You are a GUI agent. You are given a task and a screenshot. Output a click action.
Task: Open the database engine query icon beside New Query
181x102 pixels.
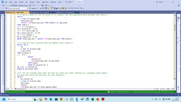click(x=30, y=5)
